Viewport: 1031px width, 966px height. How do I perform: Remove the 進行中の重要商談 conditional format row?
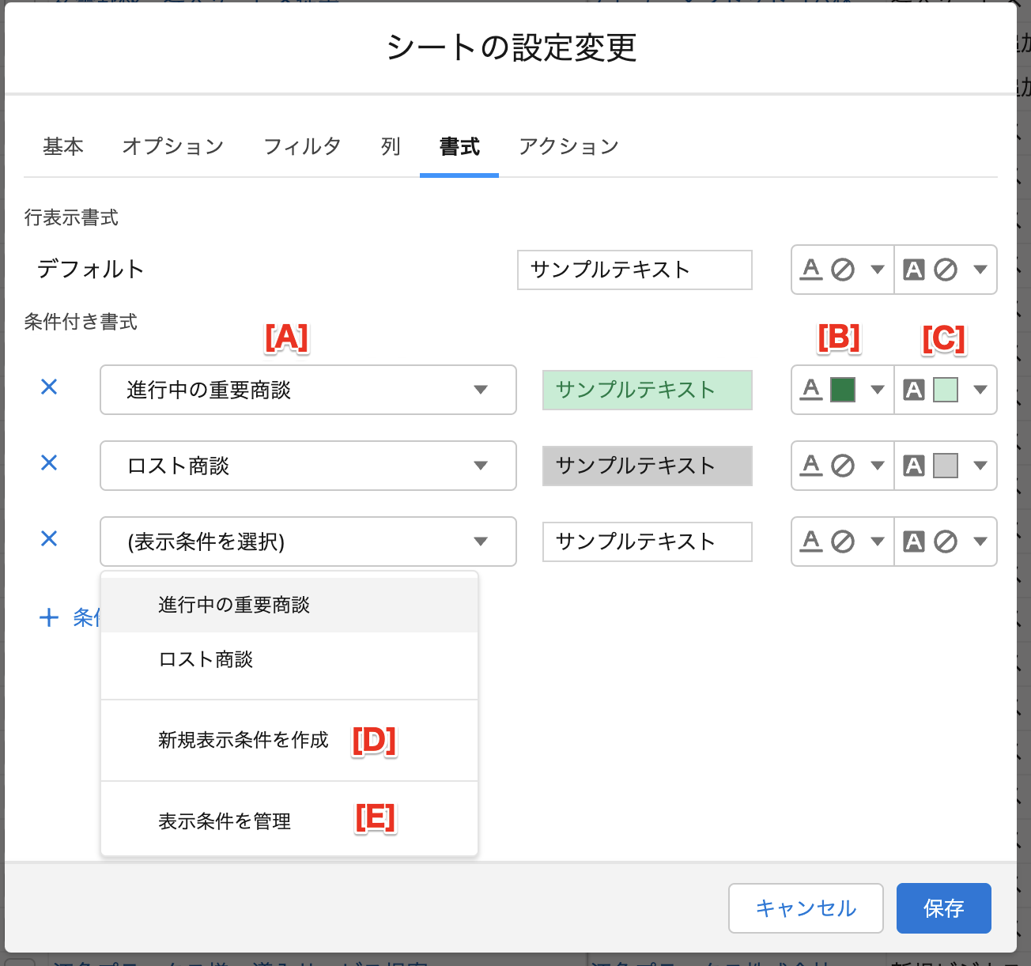[49, 387]
